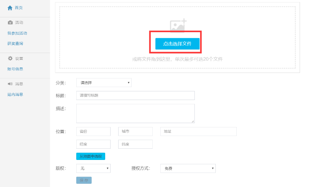Click the speaker icon beside 消息
Screen dimensions: 313x187
tap(10, 84)
